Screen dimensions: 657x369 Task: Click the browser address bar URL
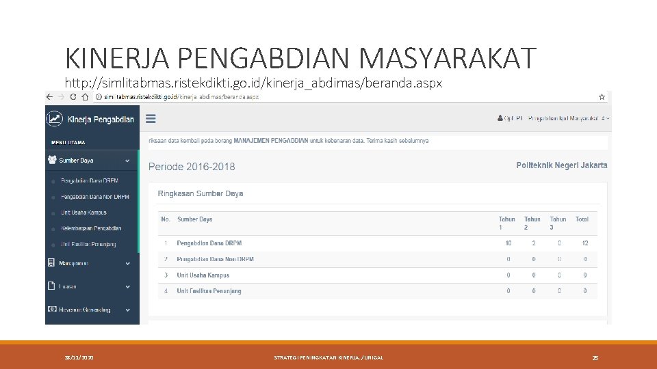181,97
